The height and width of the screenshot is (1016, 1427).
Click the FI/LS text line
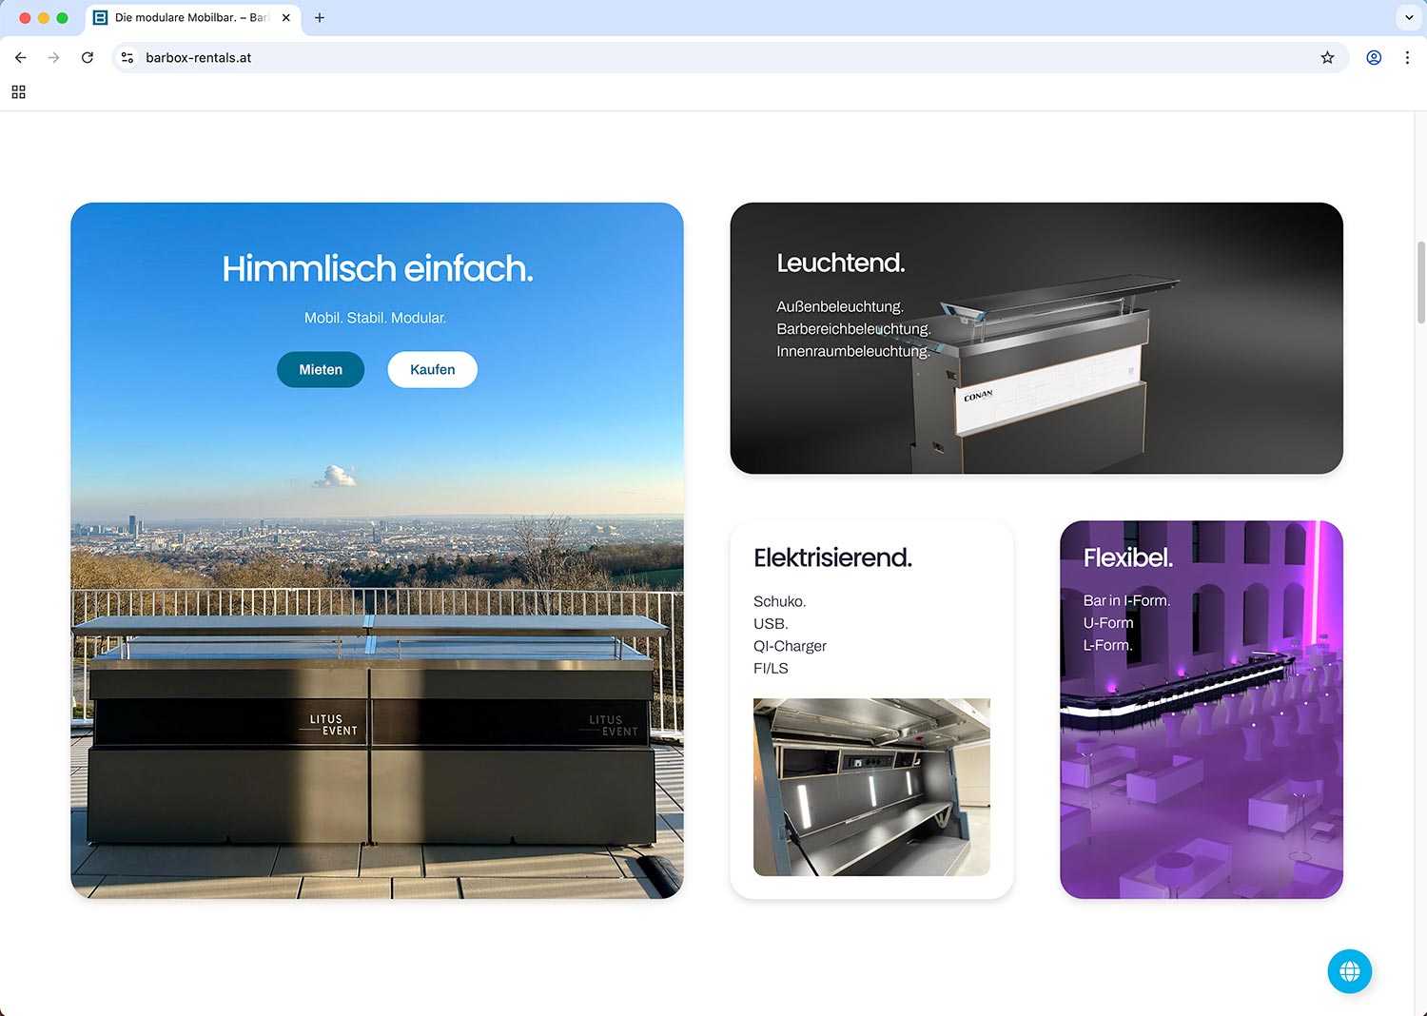pyautogui.click(x=771, y=669)
